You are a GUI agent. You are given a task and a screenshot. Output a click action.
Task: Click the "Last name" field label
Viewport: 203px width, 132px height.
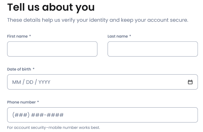coord(118,36)
